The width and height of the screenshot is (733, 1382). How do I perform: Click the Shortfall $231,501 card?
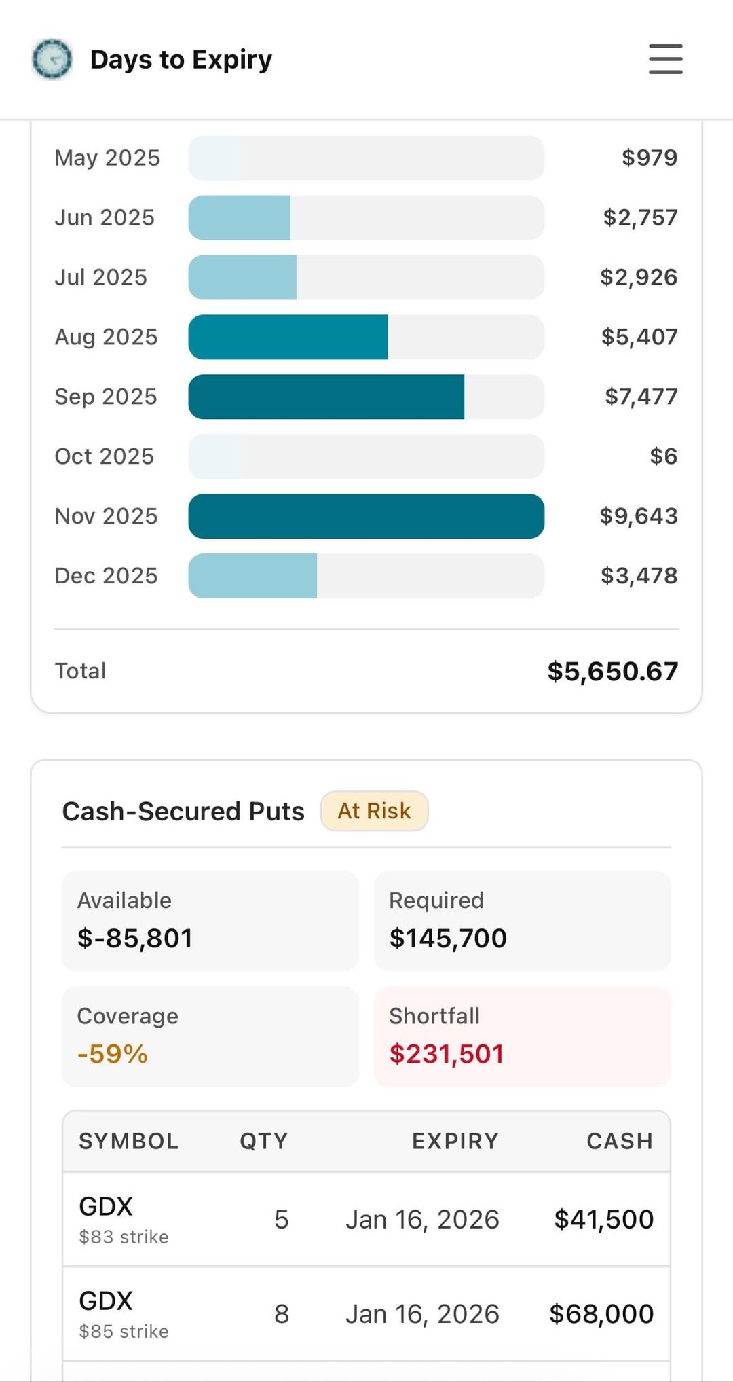tap(522, 1036)
